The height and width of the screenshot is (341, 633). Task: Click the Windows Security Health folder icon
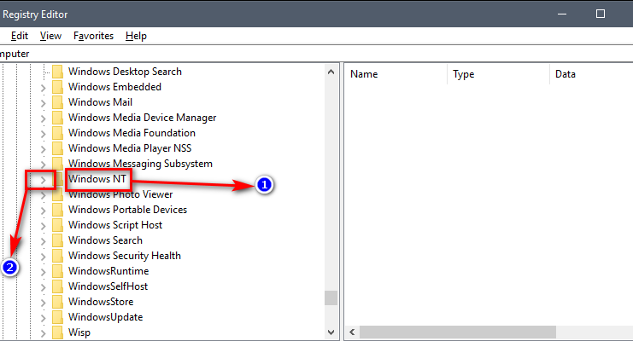[58, 256]
